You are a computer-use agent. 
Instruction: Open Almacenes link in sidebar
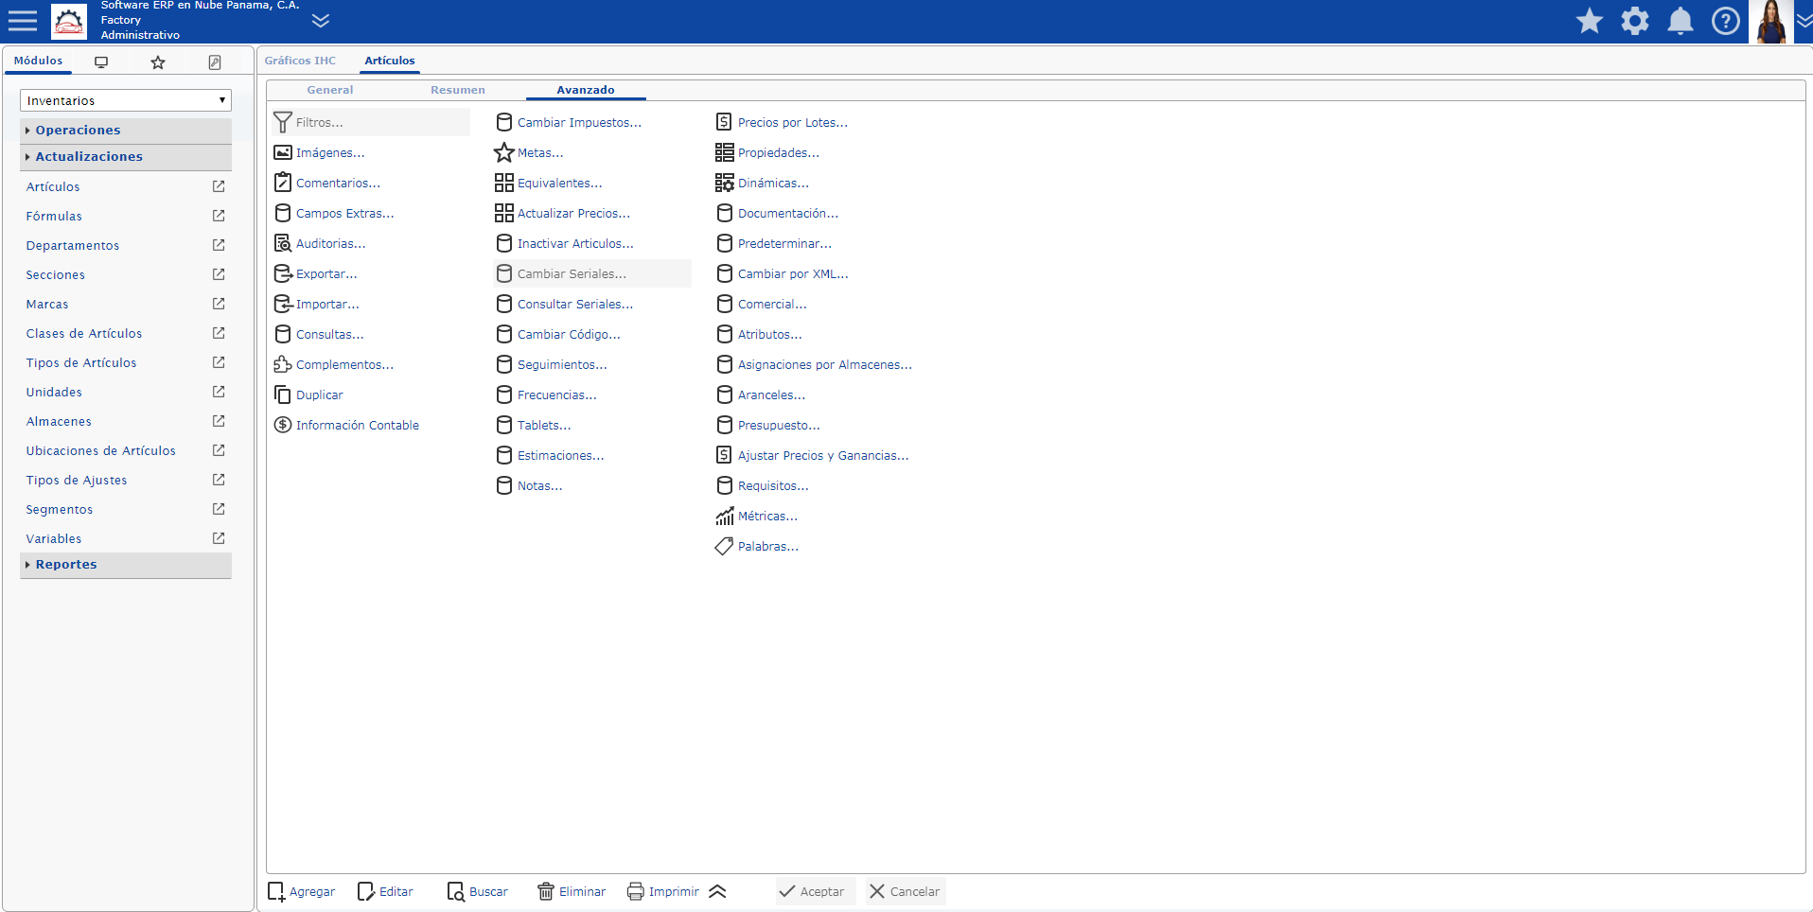pyautogui.click(x=59, y=422)
